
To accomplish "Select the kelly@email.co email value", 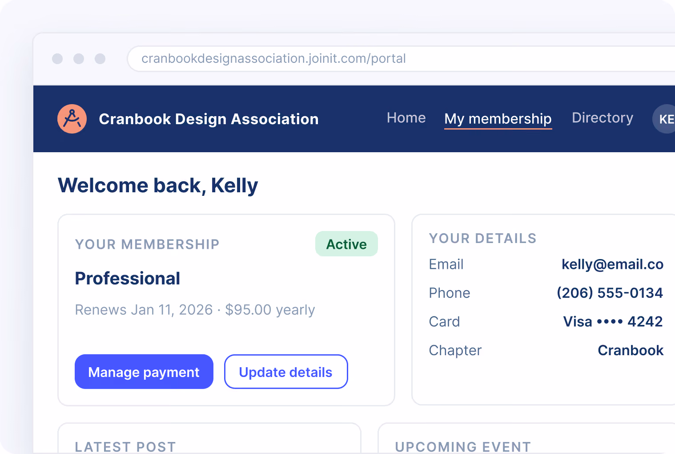I will click(x=612, y=264).
